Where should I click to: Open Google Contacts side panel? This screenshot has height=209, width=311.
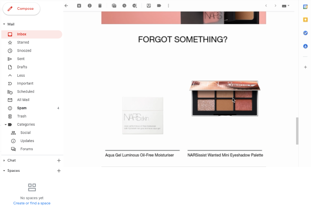tap(305, 46)
